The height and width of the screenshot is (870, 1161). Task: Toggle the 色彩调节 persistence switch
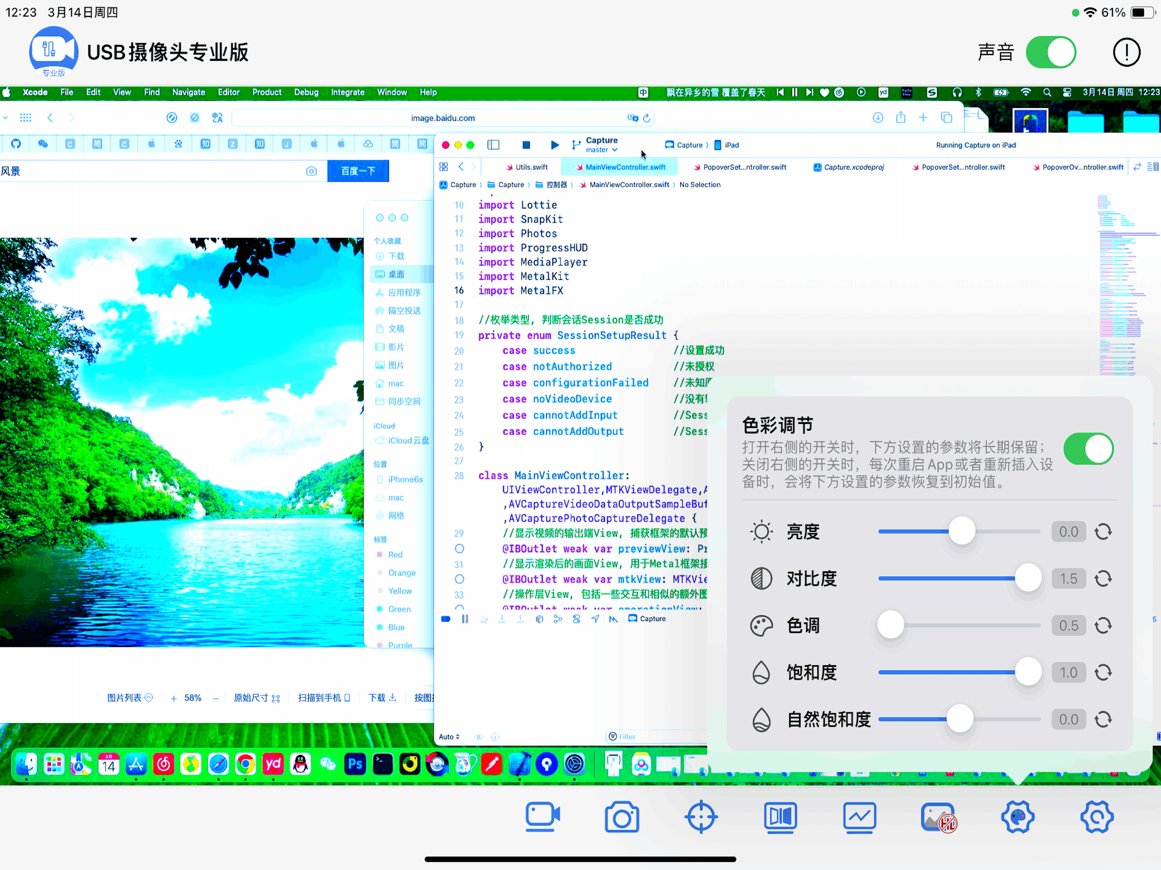tap(1089, 449)
